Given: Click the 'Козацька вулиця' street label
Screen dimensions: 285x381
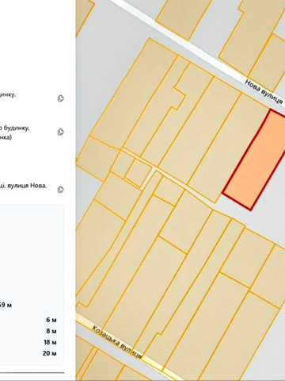Looking at the screenshot, I should (x=117, y=341).
